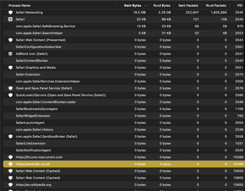Screen dimensions: 245x191
Task: Click PID 979 cell
Action: (x=240, y=26)
